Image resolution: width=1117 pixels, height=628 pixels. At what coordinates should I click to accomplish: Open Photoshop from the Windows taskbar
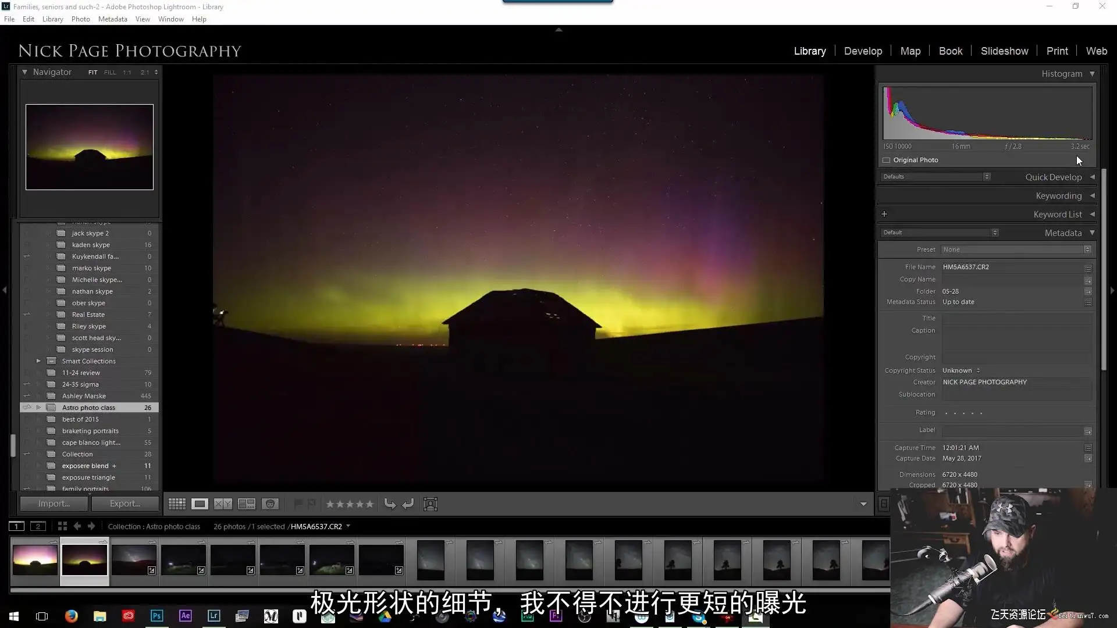click(156, 616)
